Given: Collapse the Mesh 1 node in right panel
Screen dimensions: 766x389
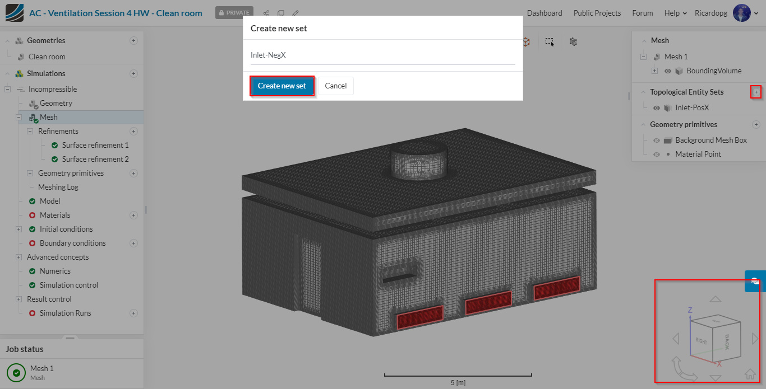Looking at the screenshot, I should (x=643, y=57).
